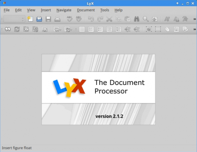
Task: Insert a table float
Action: [x=158, y=29]
